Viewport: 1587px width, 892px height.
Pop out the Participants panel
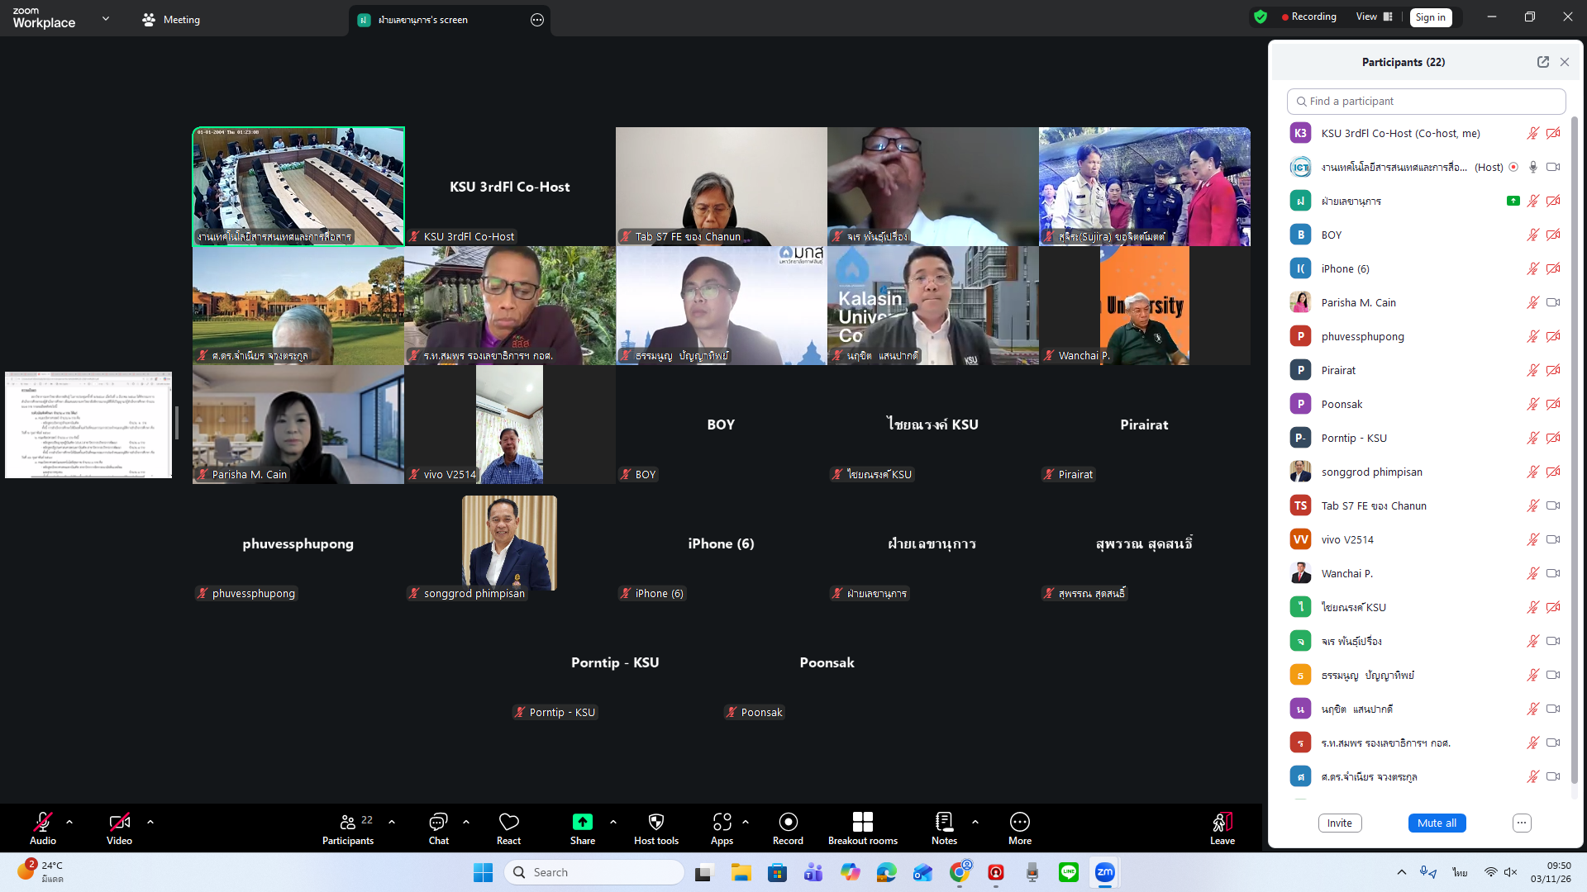(x=1542, y=62)
